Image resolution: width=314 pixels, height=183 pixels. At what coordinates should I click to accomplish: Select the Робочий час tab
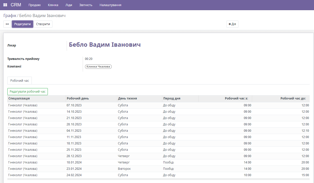20,81
